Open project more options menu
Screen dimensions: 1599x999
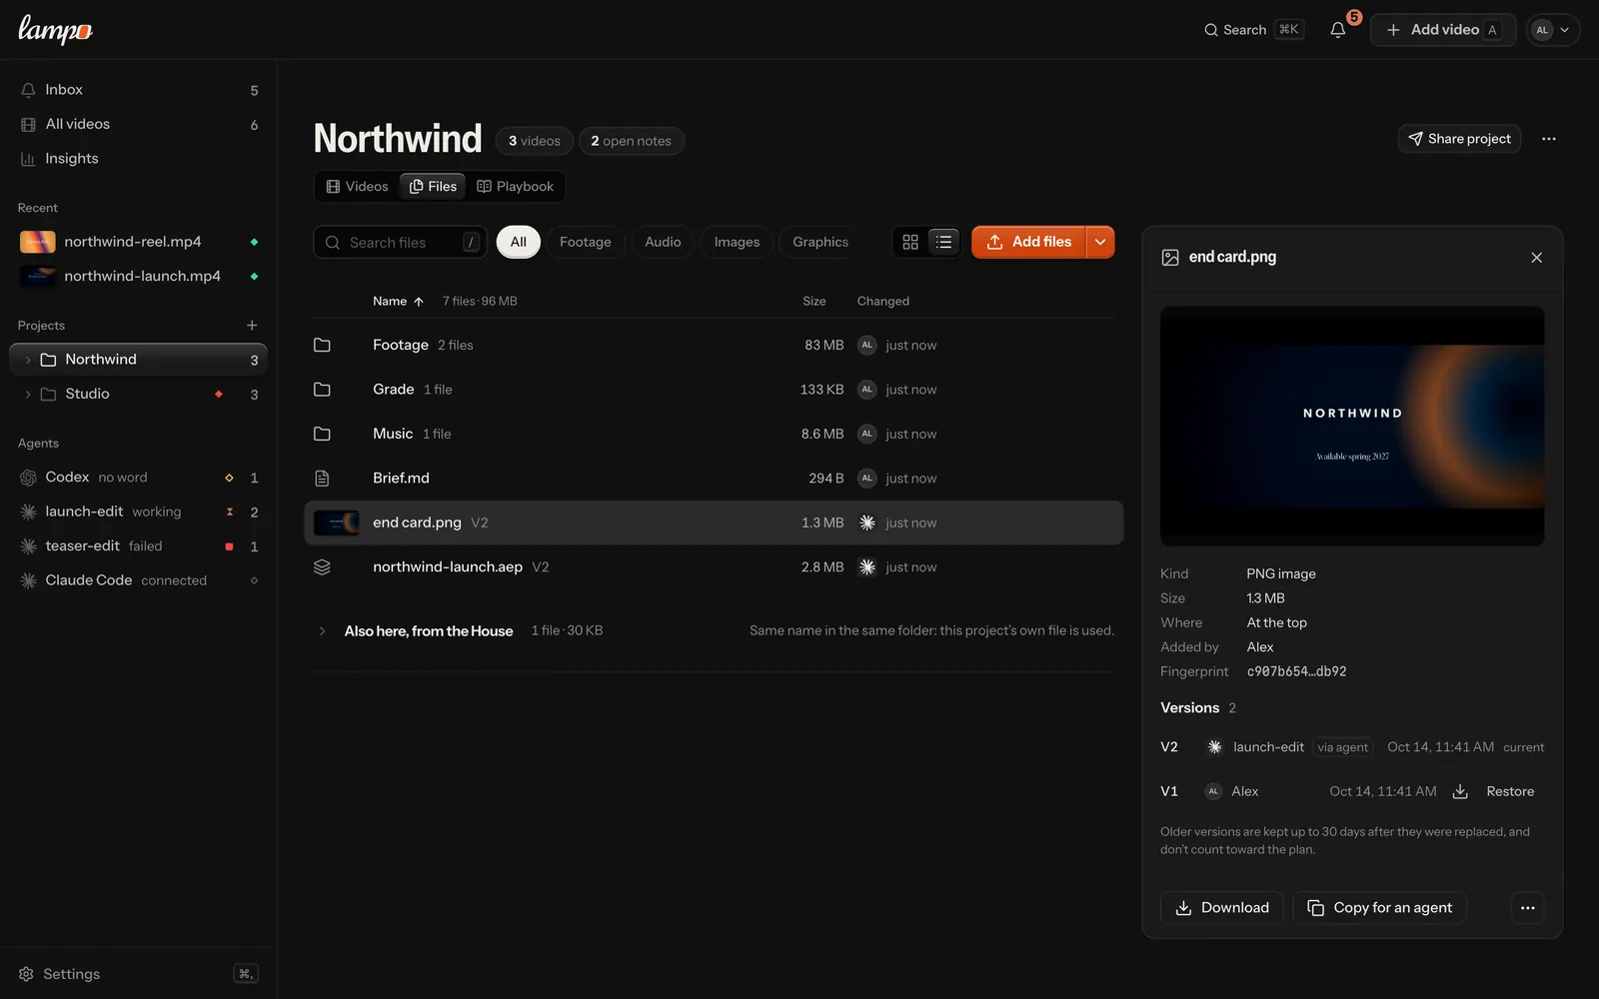[1548, 139]
